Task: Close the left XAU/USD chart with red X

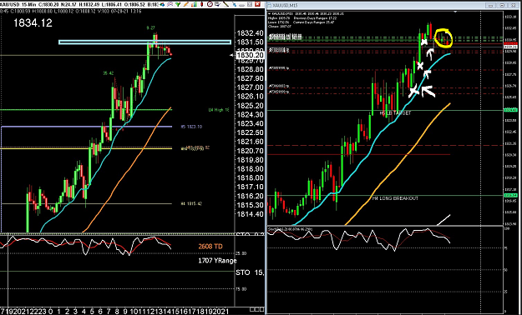Action: [x=257, y=4]
